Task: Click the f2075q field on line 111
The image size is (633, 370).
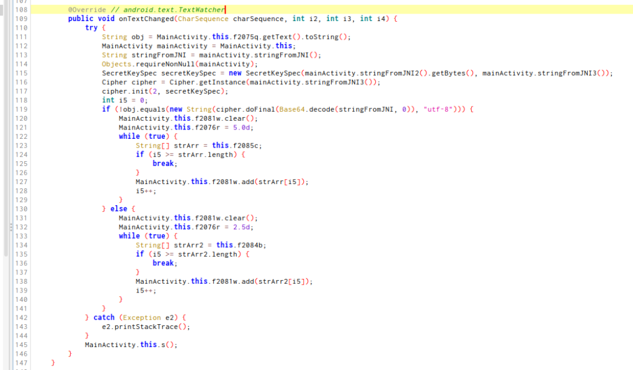Action: tap(246, 37)
